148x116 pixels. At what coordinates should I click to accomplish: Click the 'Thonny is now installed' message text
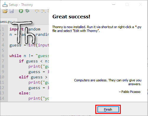(97, 29)
